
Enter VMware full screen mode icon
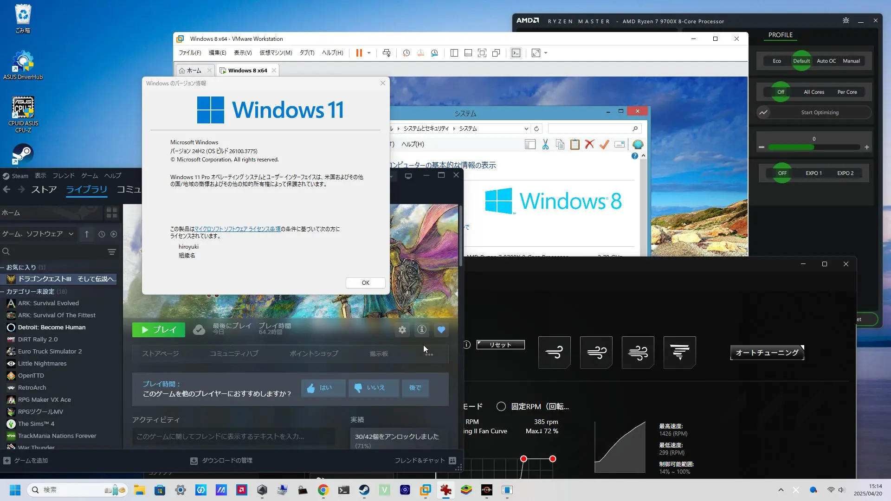[x=482, y=53]
